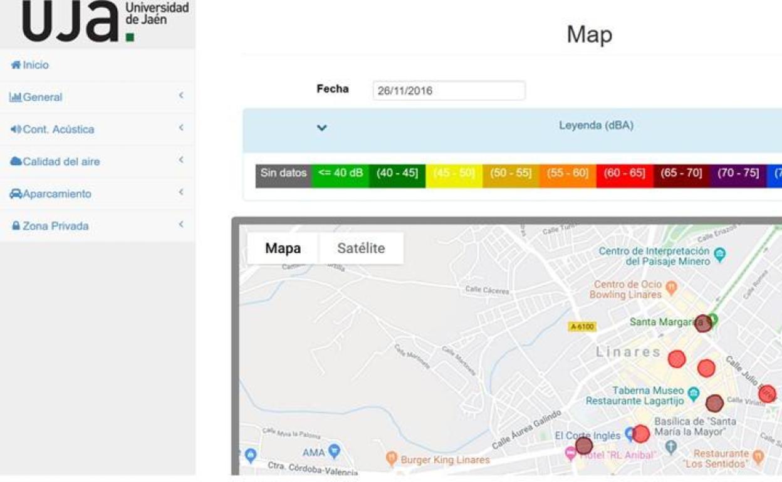Switch map view to Satélite

(361, 248)
